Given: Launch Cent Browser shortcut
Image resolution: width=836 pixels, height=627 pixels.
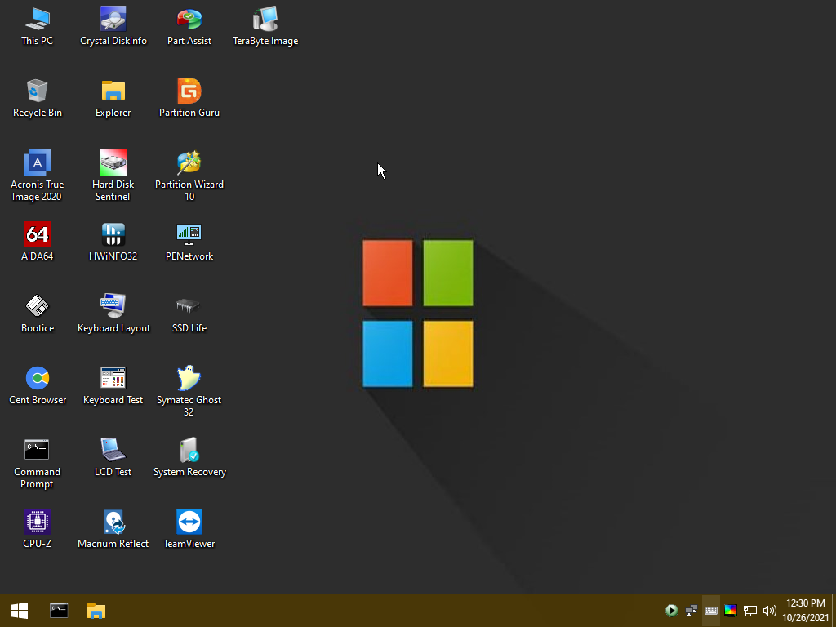Looking at the screenshot, I should click(x=38, y=385).
